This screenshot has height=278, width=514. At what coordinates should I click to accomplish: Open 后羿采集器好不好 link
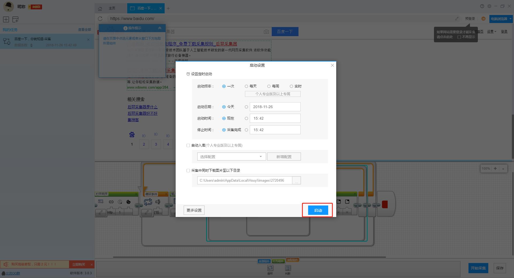click(x=142, y=113)
